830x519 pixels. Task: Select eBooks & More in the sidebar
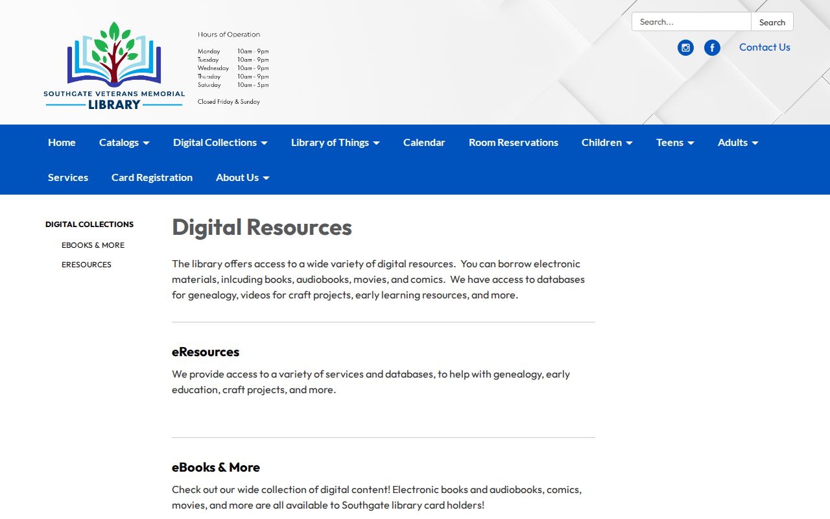(x=93, y=245)
